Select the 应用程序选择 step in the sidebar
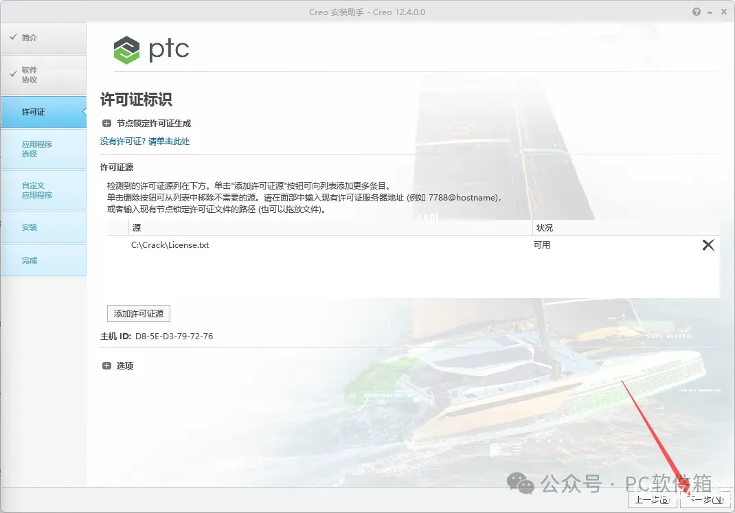 [43, 149]
